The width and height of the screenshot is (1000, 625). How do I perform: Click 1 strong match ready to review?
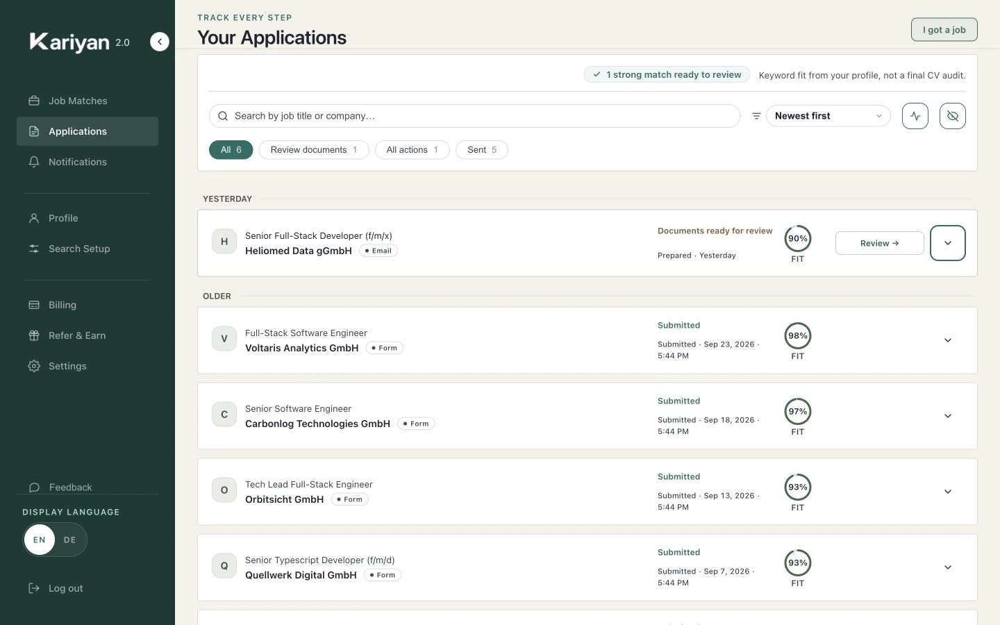[x=667, y=75]
